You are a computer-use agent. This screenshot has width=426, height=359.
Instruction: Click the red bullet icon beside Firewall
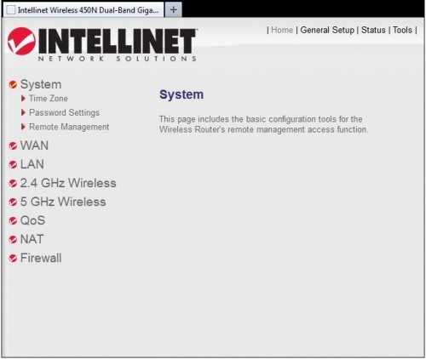pos(13,259)
